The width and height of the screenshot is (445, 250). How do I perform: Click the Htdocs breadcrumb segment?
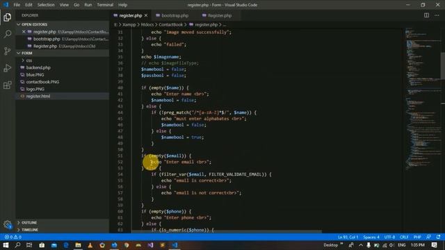147,25
